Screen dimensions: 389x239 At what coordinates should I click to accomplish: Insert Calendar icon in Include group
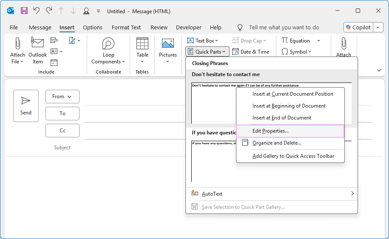tap(54, 62)
